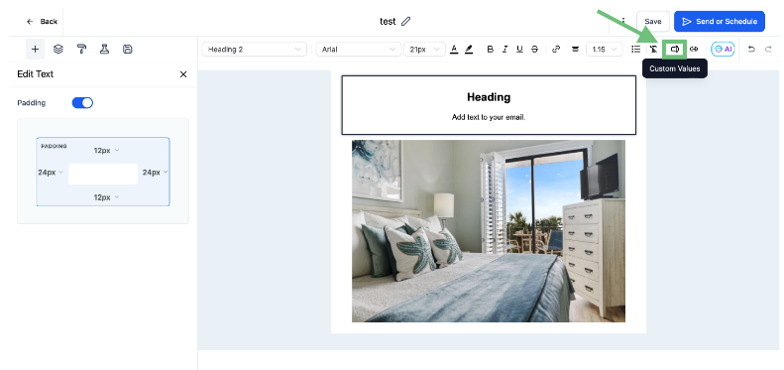Toggle strikethrough formatting
Viewport: 784px width, 370px height.
coord(534,49)
